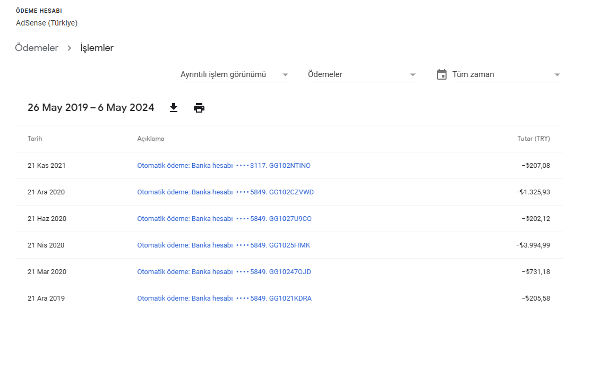Select the İşlemler breadcrumb item

tap(97, 48)
